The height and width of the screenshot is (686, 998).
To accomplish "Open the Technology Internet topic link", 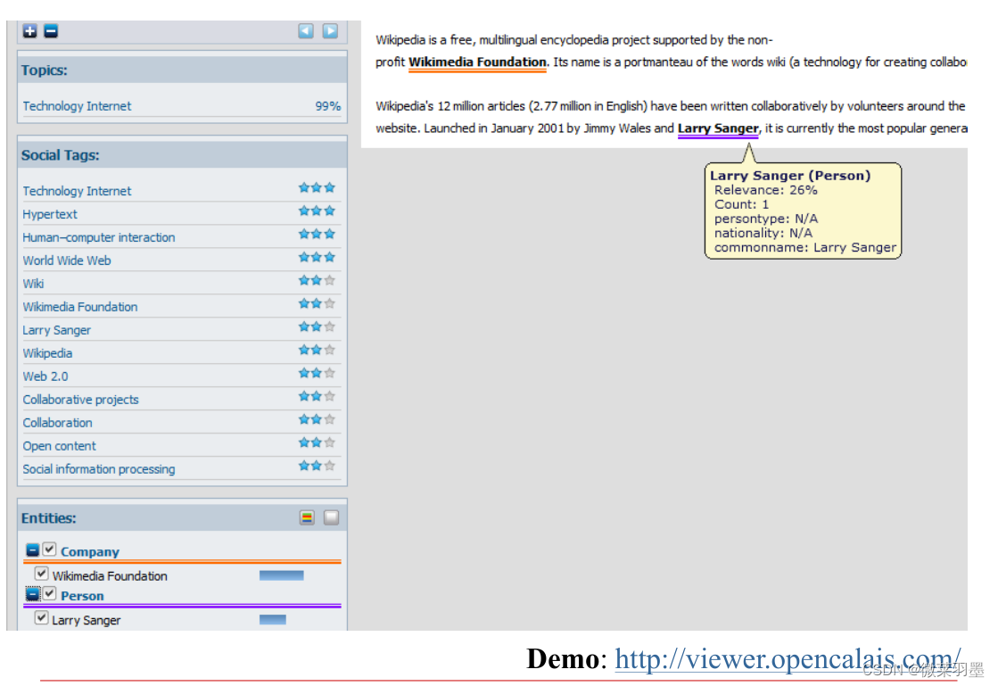I will tap(77, 106).
